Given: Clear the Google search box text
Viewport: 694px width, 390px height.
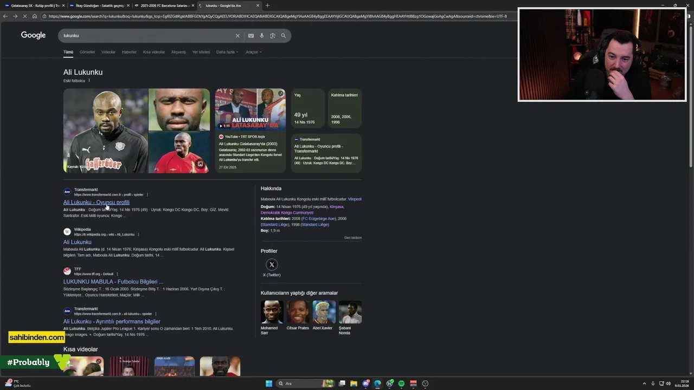Looking at the screenshot, I should (x=237, y=36).
